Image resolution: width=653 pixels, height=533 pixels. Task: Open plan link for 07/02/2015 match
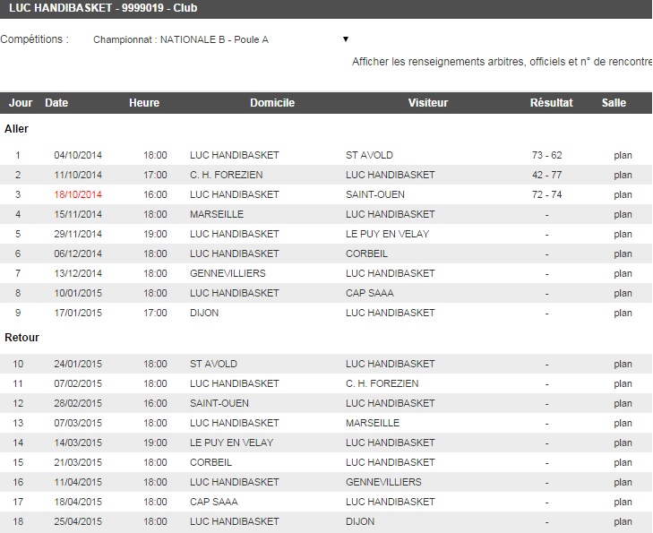pyautogui.click(x=623, y=383)
